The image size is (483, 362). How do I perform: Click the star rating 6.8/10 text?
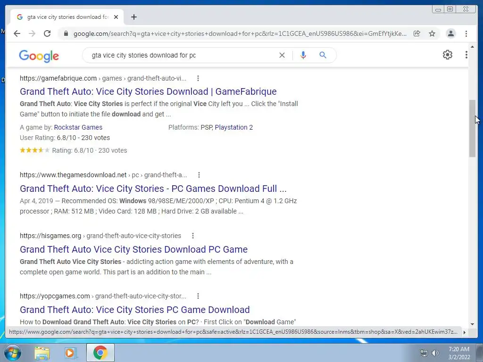tap(89, 150)
